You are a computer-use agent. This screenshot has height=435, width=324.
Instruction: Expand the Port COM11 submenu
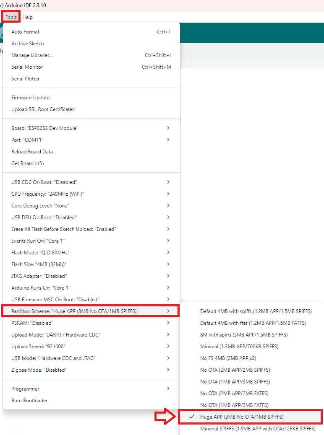tap(91, 140)
